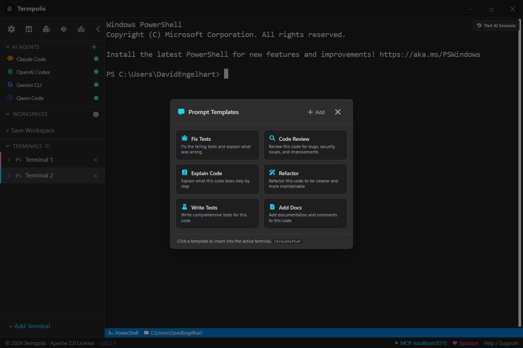Click the Refactor magic wand icon
The height and width of the screenshot is (348, 523).
(x=272, y=172)
